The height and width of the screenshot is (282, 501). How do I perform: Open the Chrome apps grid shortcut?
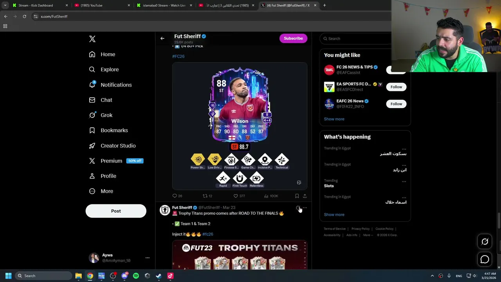pyautogui.click(x=5, y=26)
